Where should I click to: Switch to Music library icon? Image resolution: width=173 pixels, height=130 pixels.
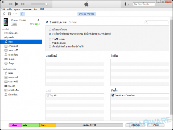[x=4, y=14]
